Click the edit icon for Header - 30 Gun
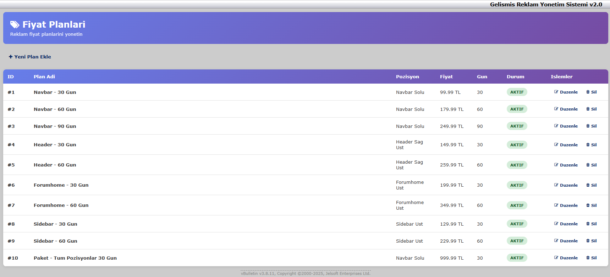 coord(556,145)
